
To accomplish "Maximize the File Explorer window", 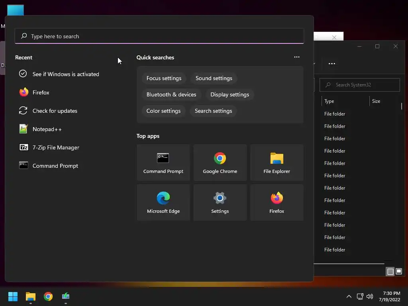I will tap(377, 46).
